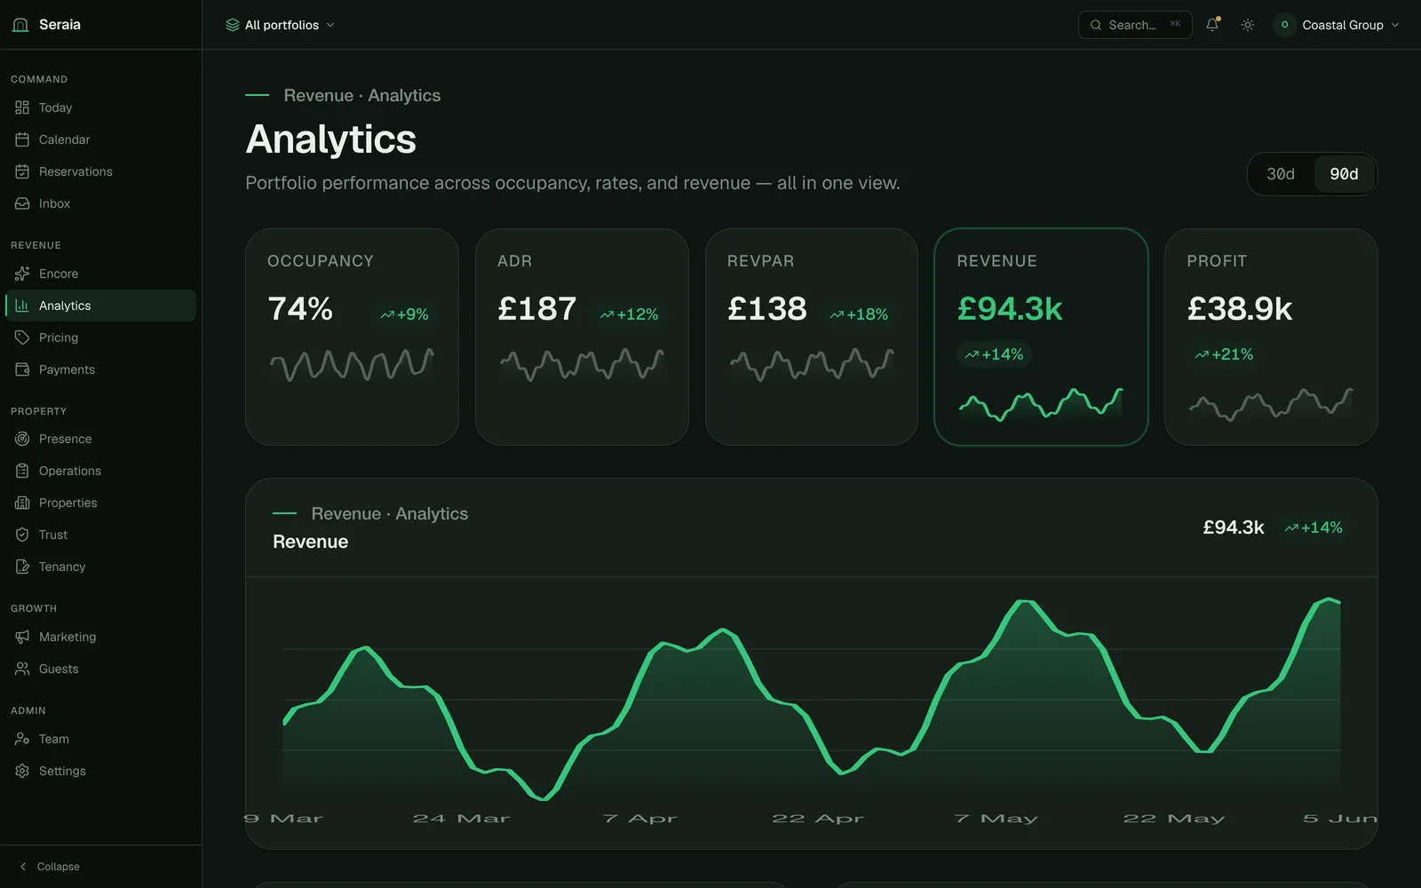Click the Analytics page heading
The image size is (1421, 888).
(331, 139)
